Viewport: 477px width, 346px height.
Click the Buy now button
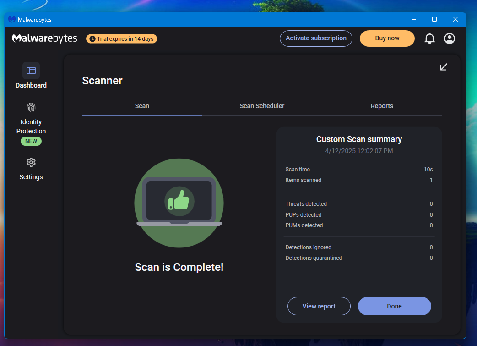[387, 38]
